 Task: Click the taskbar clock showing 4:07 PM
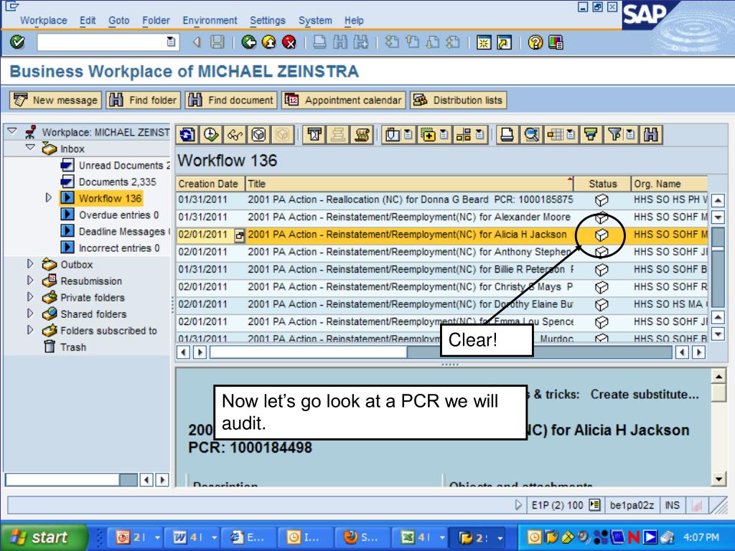(701, 537)
